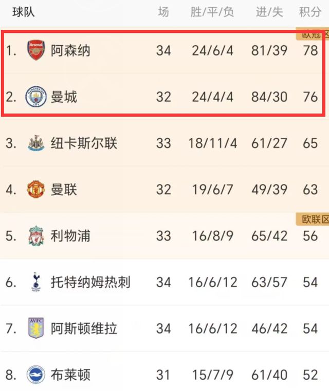Screen dimensions: 329x391
Task: Sort table by 场 column header
Action: pos(163,12)
